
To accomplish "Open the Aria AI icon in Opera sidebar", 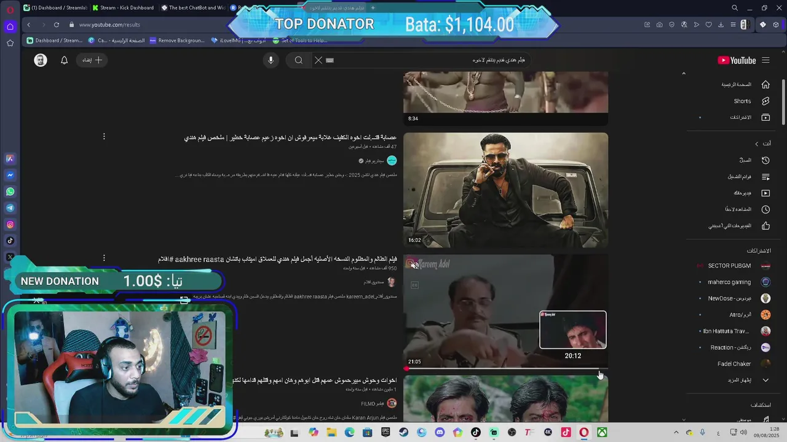I will (10, 158).
